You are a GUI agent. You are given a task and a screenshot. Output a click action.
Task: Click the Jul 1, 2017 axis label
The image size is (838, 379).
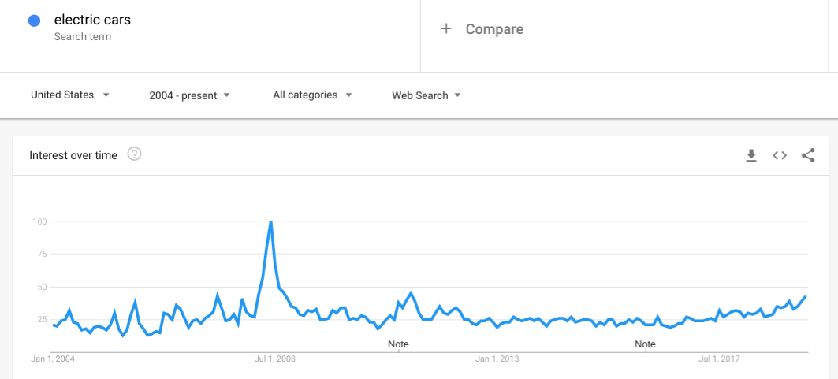pyautogui.click(x=719, y=359)
